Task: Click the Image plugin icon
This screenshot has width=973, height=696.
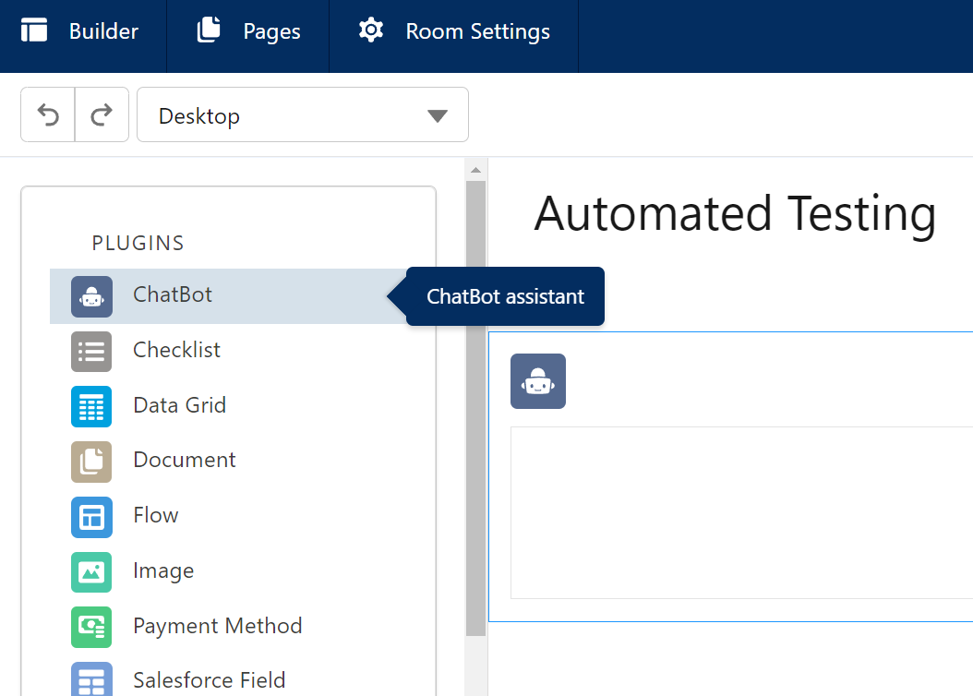Action: (91, 572)
